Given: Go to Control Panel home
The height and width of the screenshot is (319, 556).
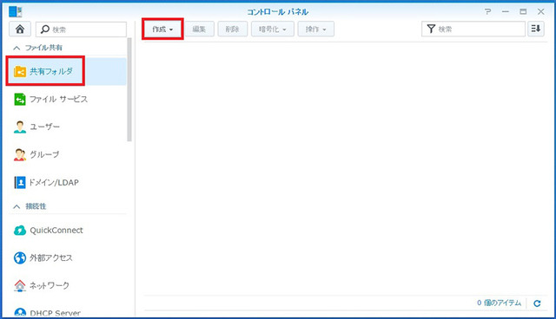Looking at the screenshot, I should pos(20,29).
